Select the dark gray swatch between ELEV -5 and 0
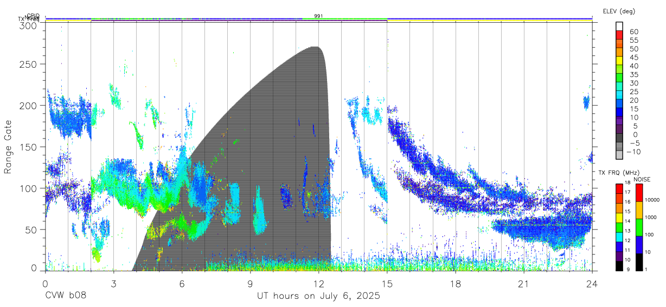 tap(619, 139)
